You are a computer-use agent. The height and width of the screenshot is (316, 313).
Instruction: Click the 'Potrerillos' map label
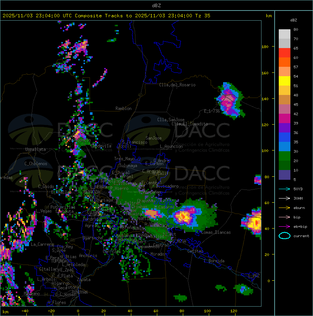(x=63, y=207)
